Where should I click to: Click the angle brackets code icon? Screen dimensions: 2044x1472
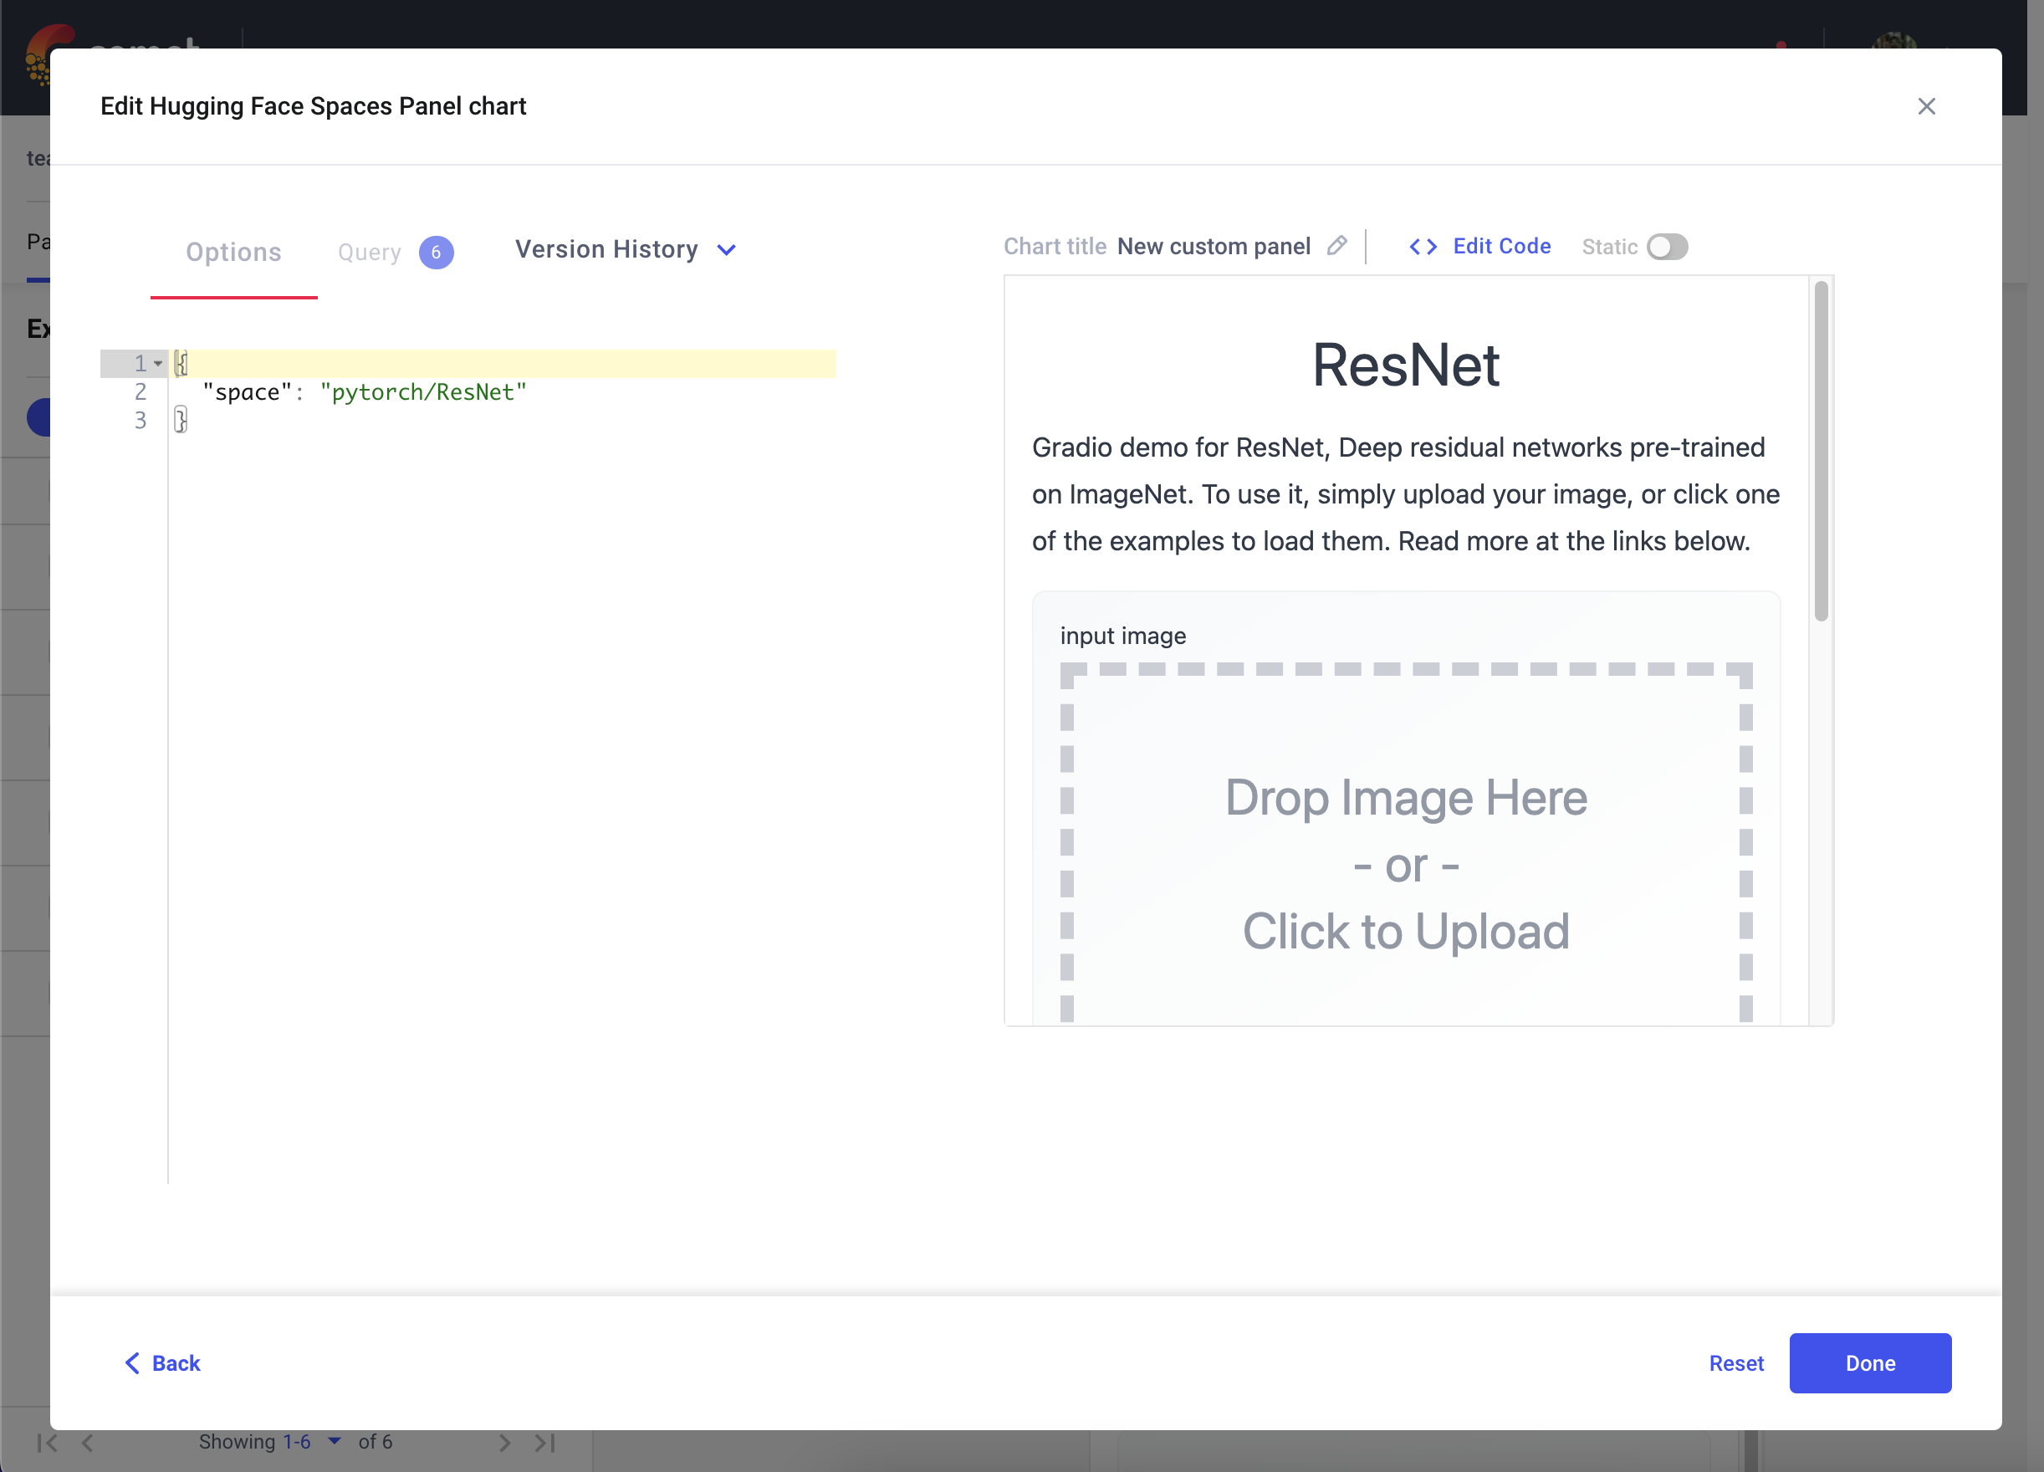1423,247
